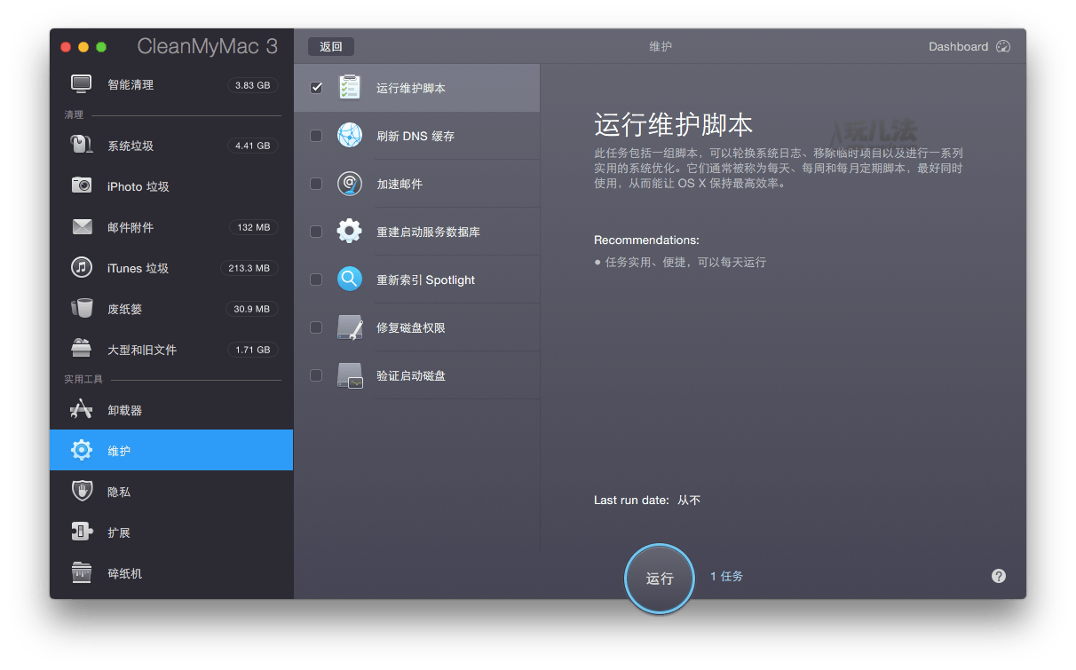Switch to the 隐私 section
Image resolution: width=1076 pixels, height=670 pixels.
pos(171,491)
